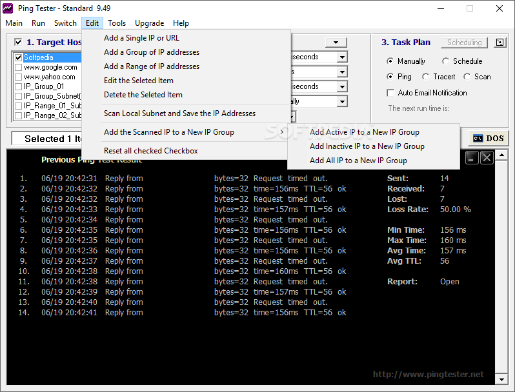Close the open Edit menu

tap(92, 23)
